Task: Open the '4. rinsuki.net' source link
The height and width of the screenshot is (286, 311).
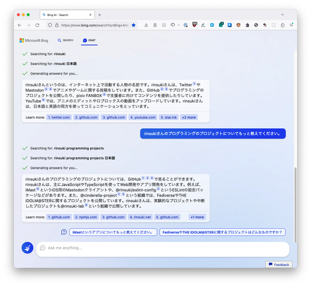Action: point(141,217)
